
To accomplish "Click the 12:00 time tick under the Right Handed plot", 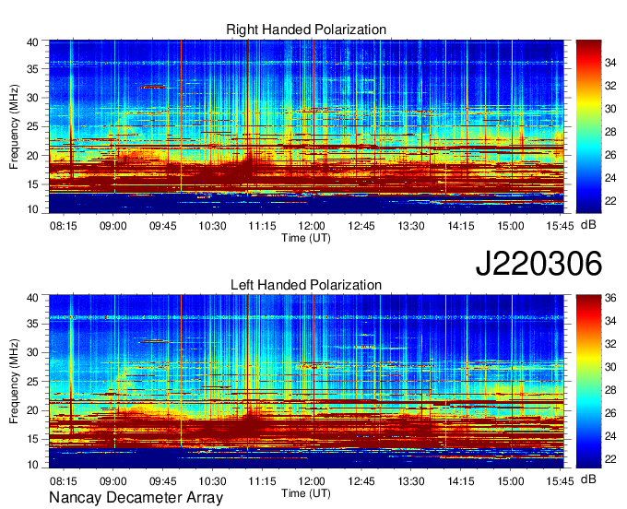I will pos(312,226).
